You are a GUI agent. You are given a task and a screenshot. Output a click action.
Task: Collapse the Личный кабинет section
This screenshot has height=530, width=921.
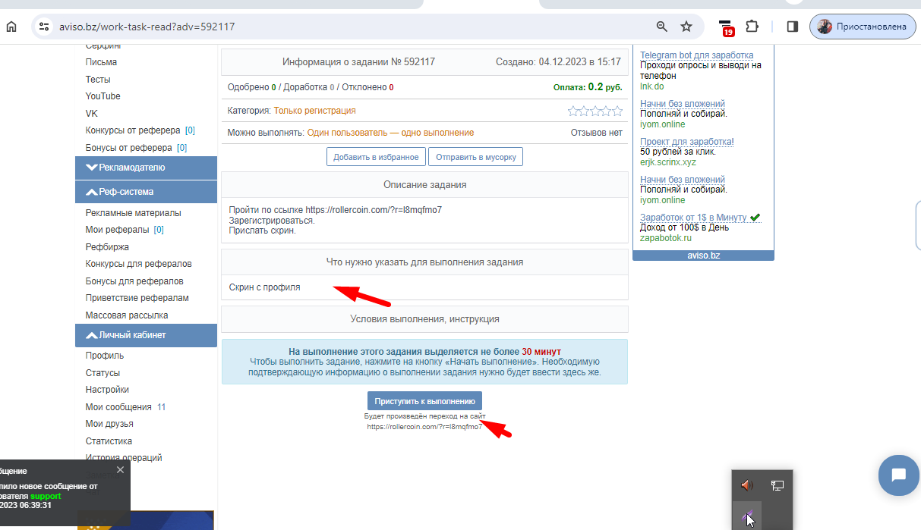146,335
